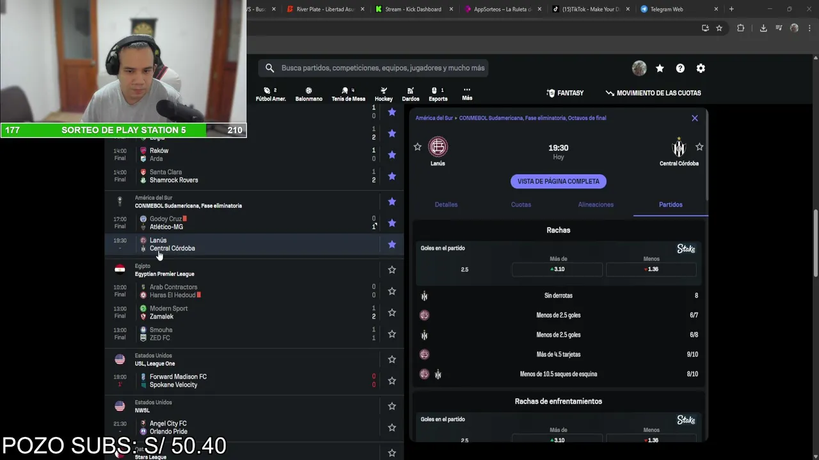
Task: Close the River Plate - Libertad browser tab
Action: coord(363,9)
